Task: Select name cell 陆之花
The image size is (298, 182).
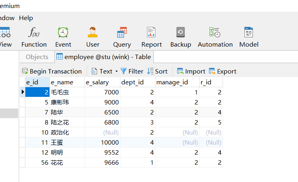Action: pyautogui.click(x=67, y=122)
